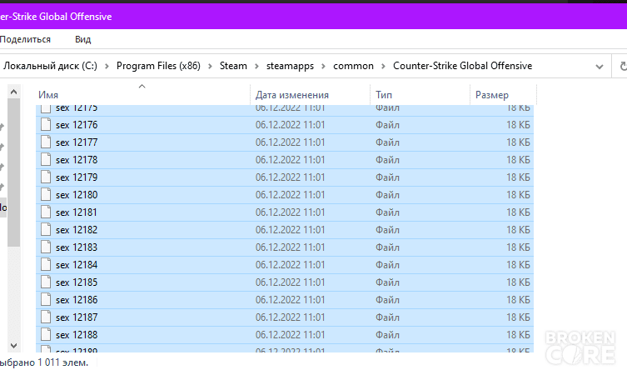627x370 pixels.
Task: Select file icon of sex 12178
Action: pos(46,160)
